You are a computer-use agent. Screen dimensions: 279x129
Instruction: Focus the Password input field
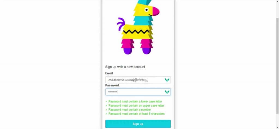pyautogui.click(x=138, y=92)
